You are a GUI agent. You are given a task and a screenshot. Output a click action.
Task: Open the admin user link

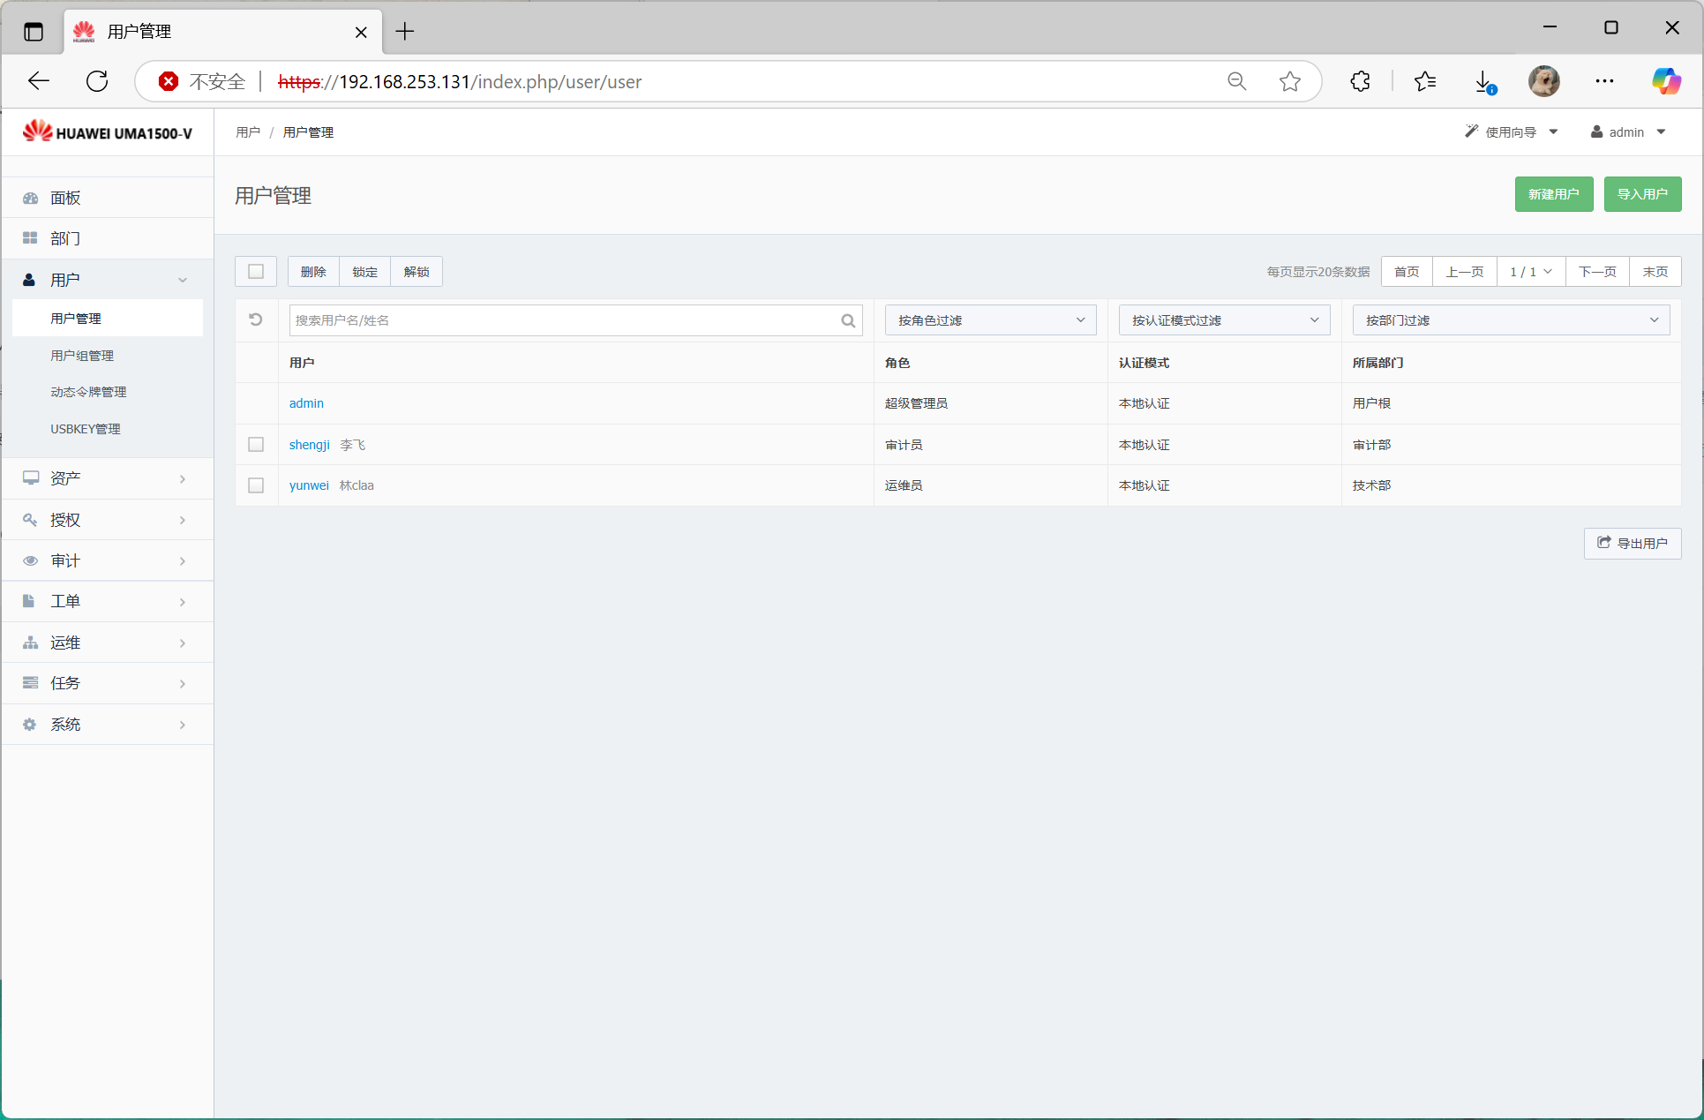click(306, 402)
